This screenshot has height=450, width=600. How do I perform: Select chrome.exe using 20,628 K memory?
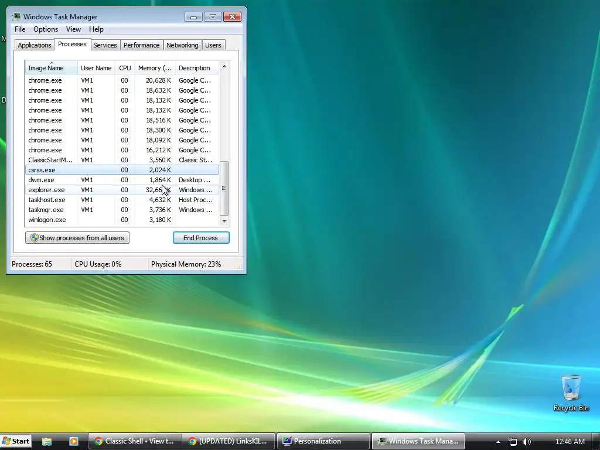click(x=122, y=80)
